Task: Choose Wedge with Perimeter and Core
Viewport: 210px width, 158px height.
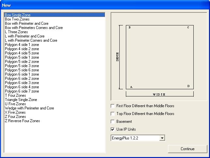Action: coord(55,108)
